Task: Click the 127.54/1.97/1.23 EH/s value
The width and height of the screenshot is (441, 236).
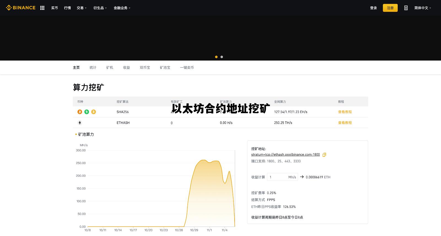Action: (291, 112)
